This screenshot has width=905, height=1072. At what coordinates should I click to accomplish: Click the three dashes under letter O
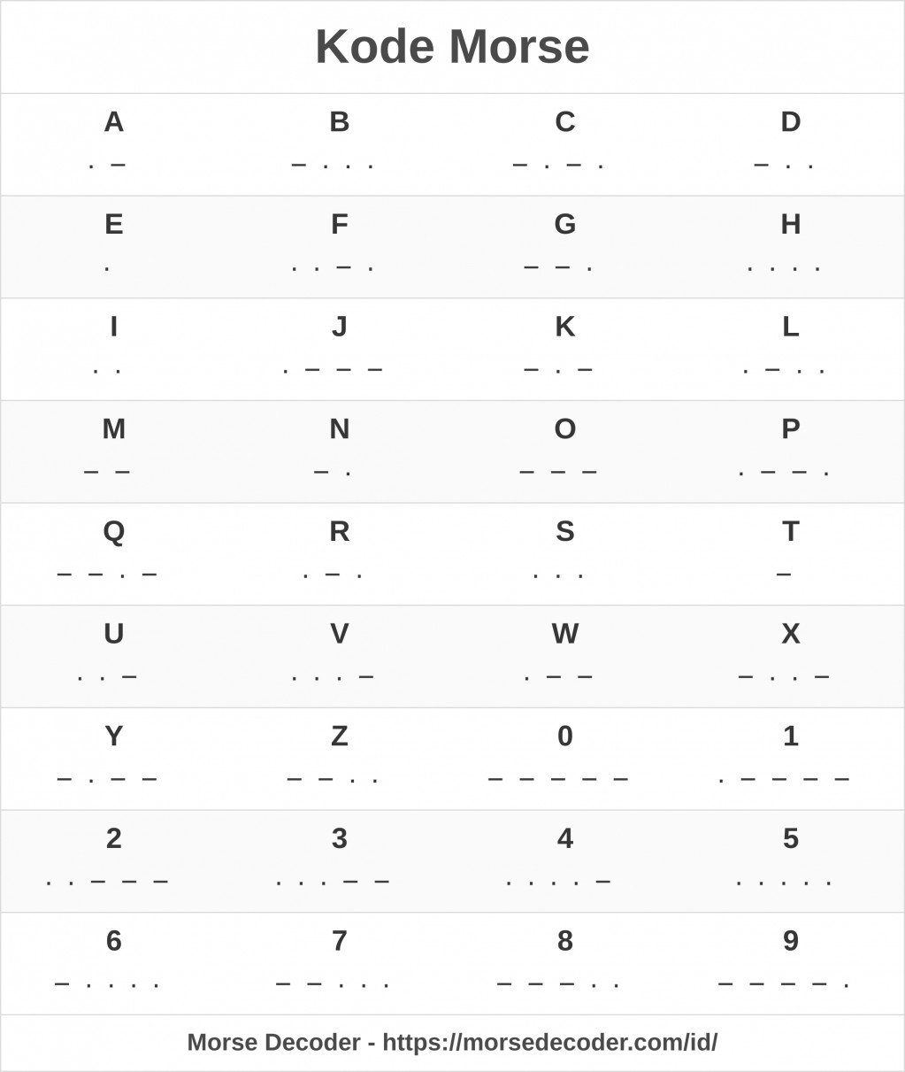(x=558, y=472)
